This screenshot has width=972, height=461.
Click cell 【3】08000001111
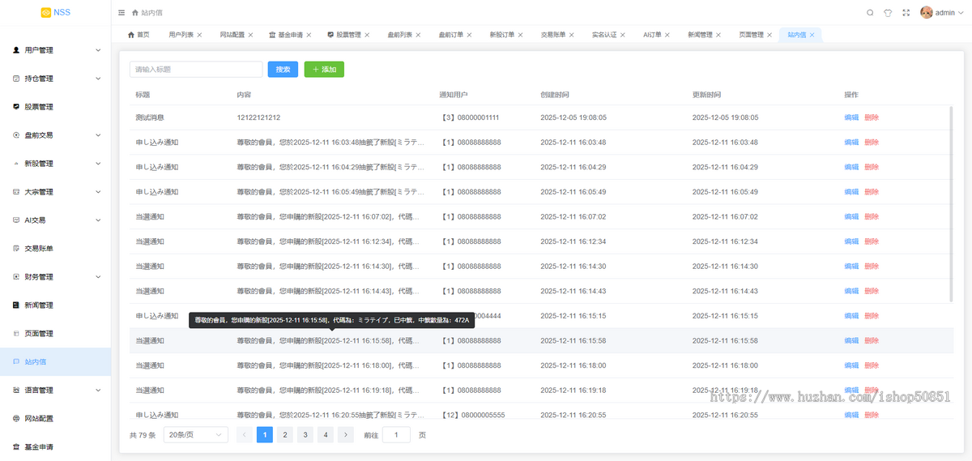click(x=470, y=117)
